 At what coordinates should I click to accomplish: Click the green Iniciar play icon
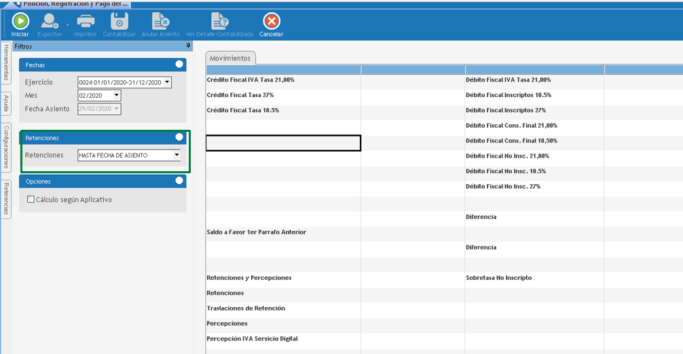tap(20, 21)
